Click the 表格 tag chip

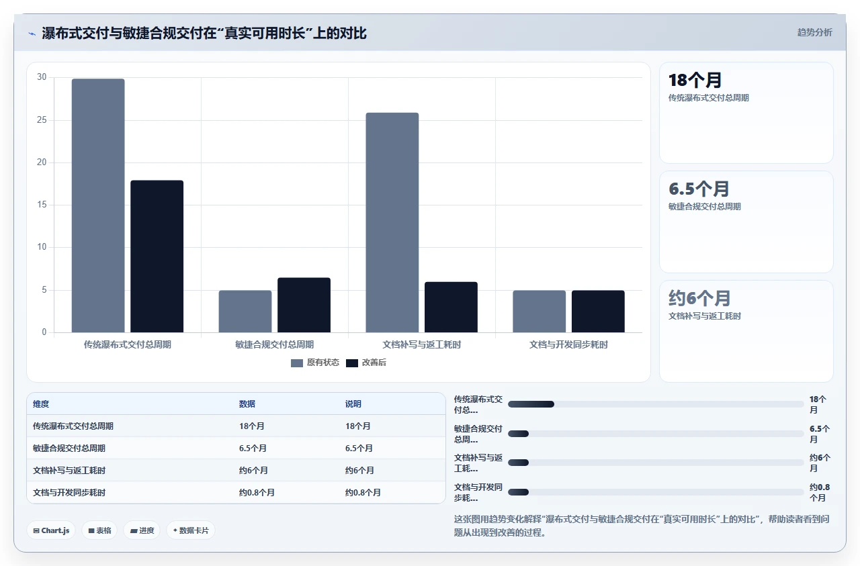(99, 530)
